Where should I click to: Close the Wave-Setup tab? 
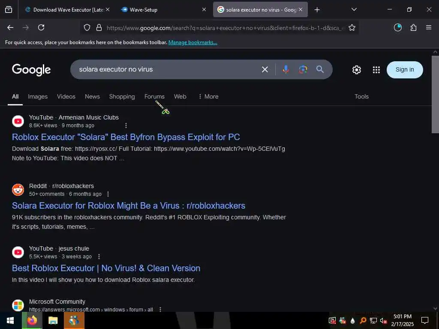pyautogui.click(x=204, y=10)
